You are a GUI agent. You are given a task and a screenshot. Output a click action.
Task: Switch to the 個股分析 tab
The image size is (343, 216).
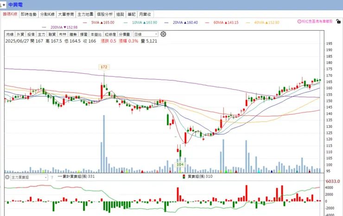click(105, 14)
